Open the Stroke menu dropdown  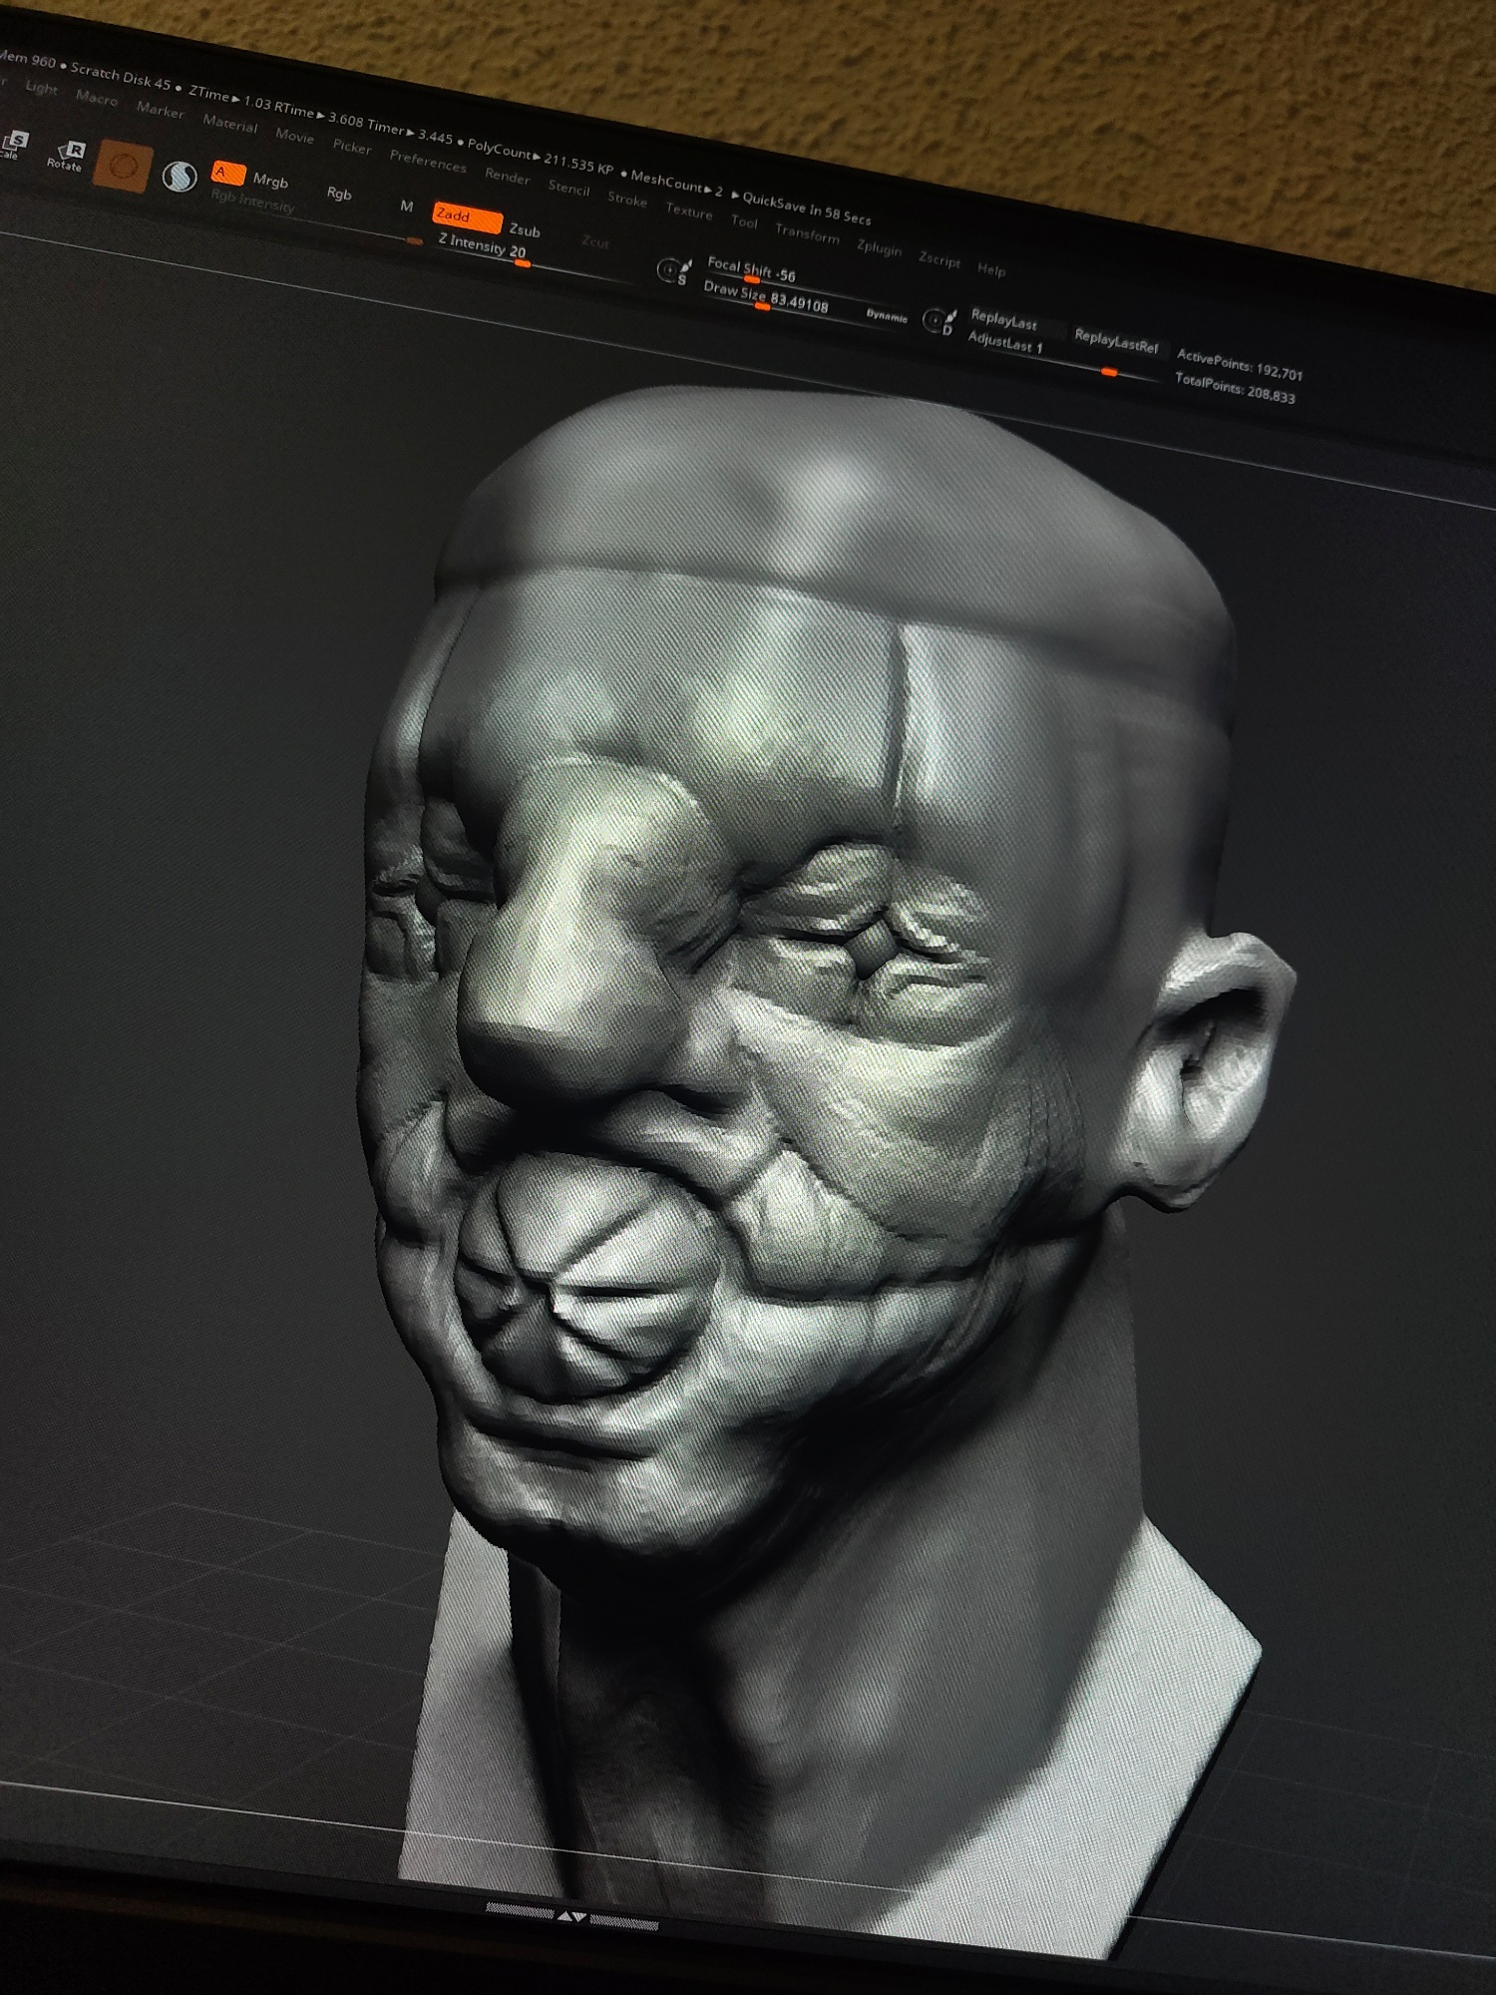[627, 199]
